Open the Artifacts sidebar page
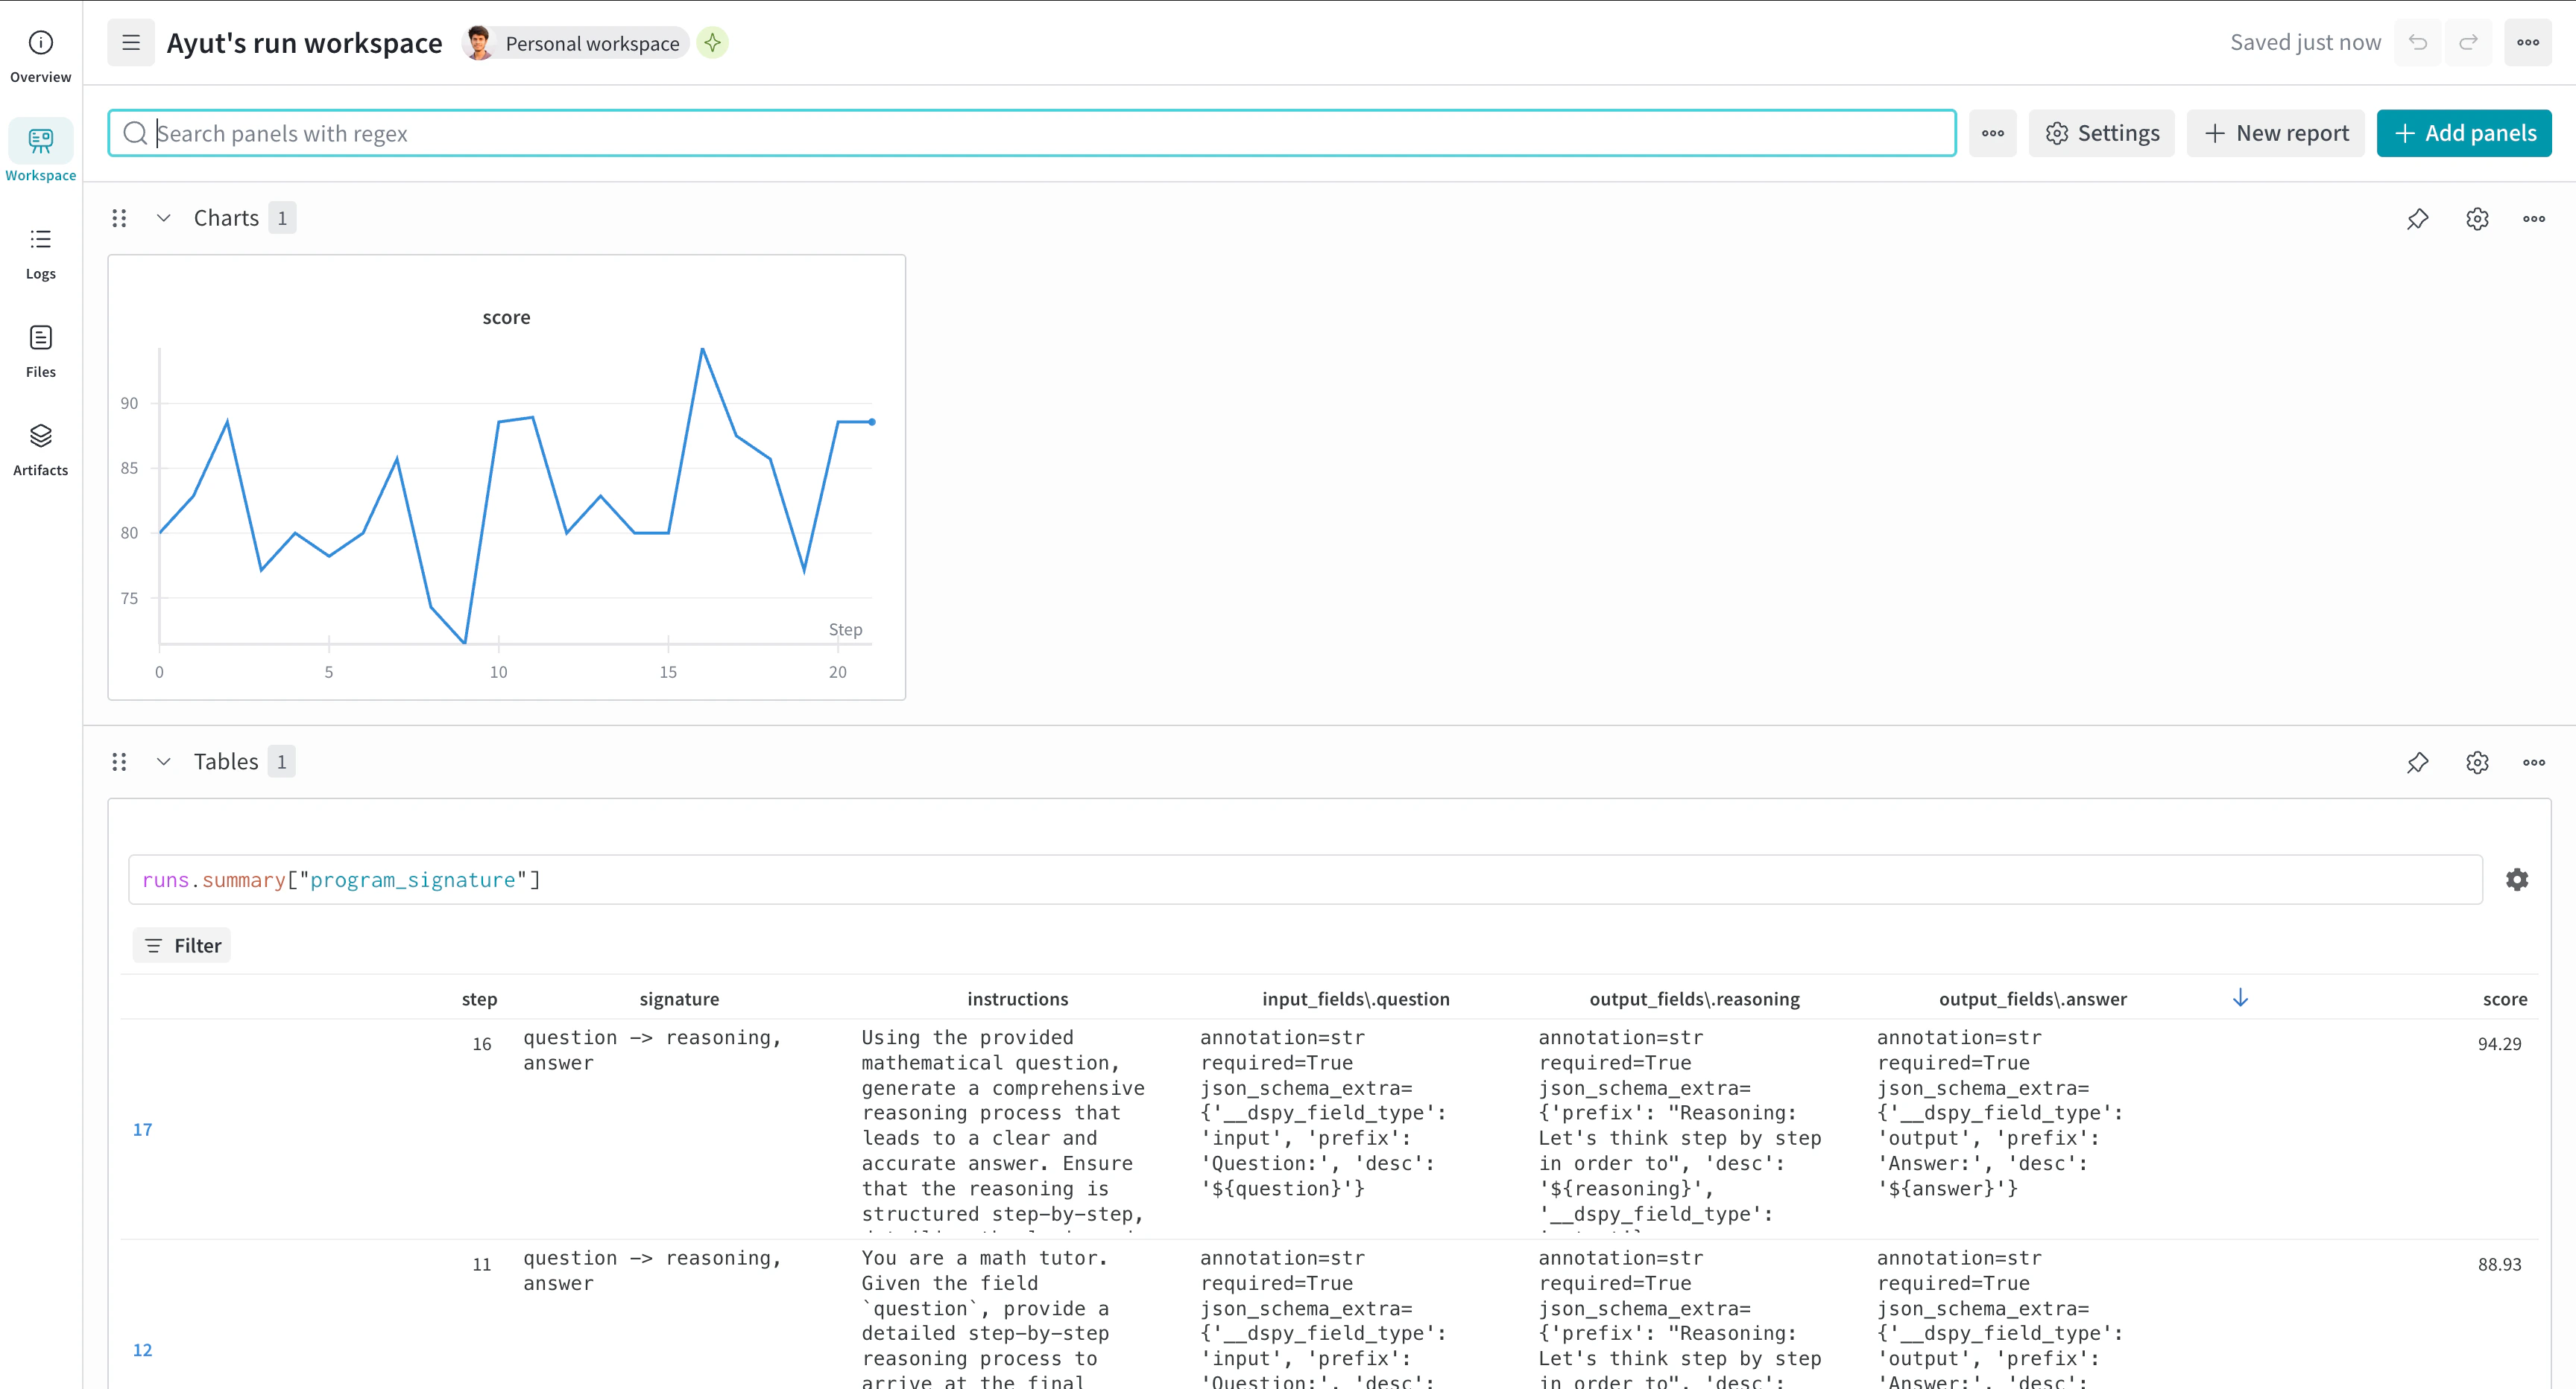This screenshot has width=2576, height=1389. click(40, 448)
